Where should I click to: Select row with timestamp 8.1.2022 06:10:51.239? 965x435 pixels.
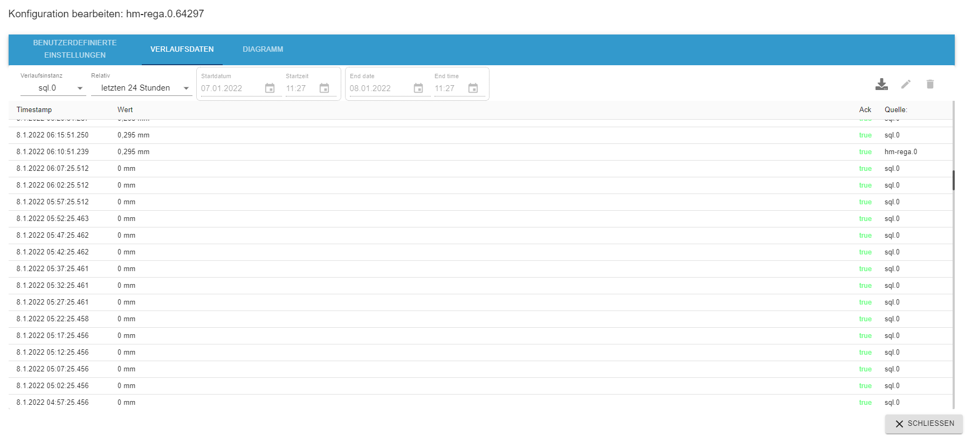click(480, 152)
